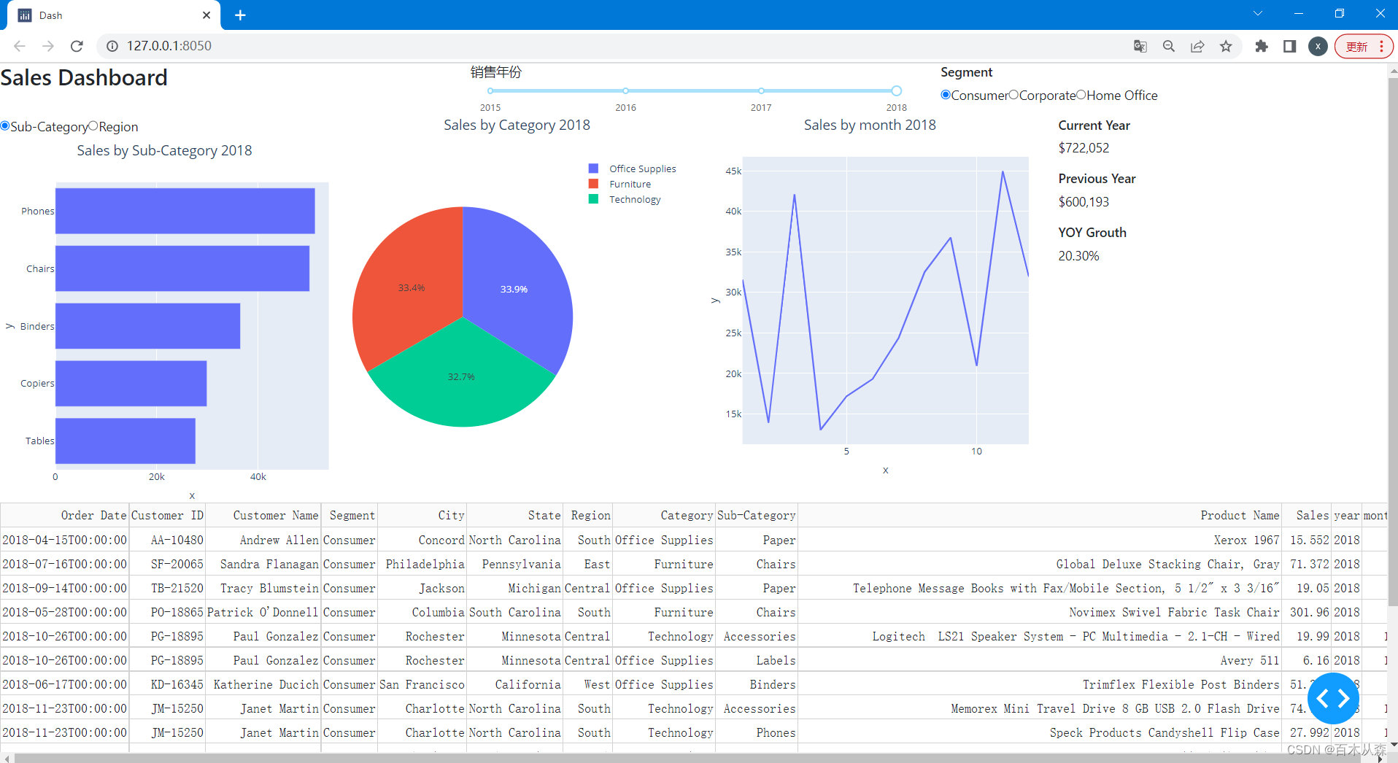Viewport: 1398px width, 763px height.
Task: Toggle Technology legend entry
Action: pos(625,199)
